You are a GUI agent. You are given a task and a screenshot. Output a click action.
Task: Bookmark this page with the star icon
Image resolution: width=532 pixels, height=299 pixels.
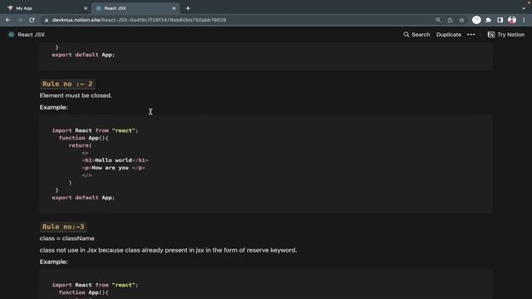pos(462,20)
